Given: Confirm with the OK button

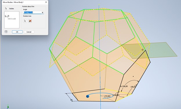Looking at the screenshot, I should pyautogui.click(x=17, y=32).
